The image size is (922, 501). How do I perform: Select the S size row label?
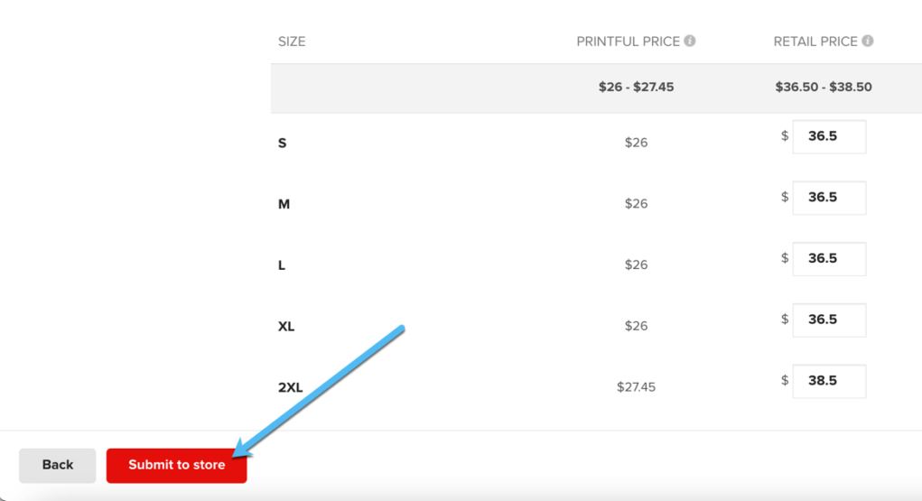tap(283, 143)
